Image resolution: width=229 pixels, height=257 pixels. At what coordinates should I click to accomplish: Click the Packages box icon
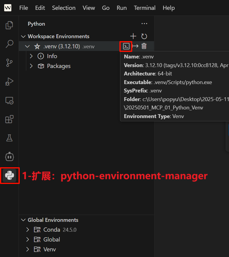click(41, 66)
